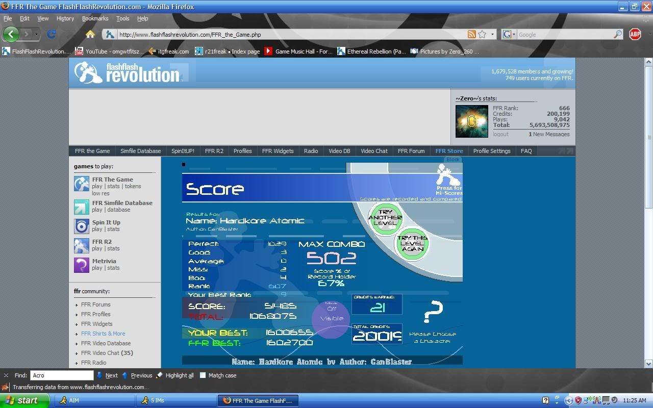The width and height of the screenshot is (653, 408).
Task: Select the FFR Store navigation tab
Action: (x=449, y=151)
